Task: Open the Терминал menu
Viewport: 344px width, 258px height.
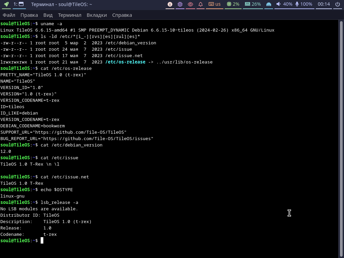Action: coord(70,15)
